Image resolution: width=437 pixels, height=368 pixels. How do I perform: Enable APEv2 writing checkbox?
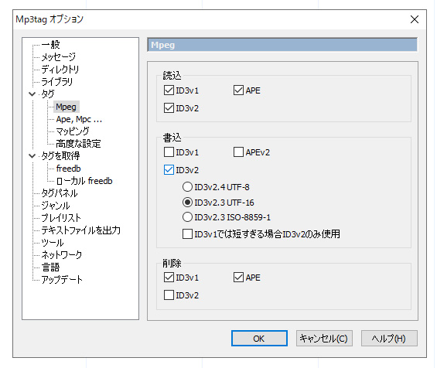tap(238, 152)
